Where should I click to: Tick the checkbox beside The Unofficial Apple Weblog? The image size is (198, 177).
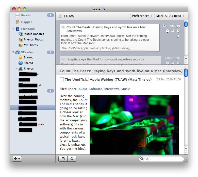(x=62, y=80)
